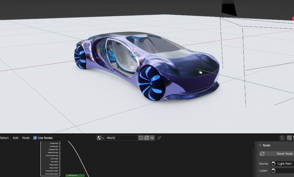Click the up arrow to go to parent node tree
Viewport: 294px width, 177px height.
tap(282, 137)
